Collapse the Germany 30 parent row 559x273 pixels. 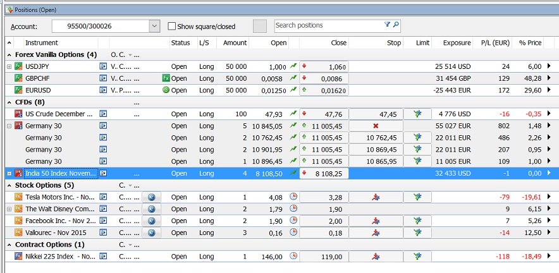pyautogui.click(x=9, y=126)
